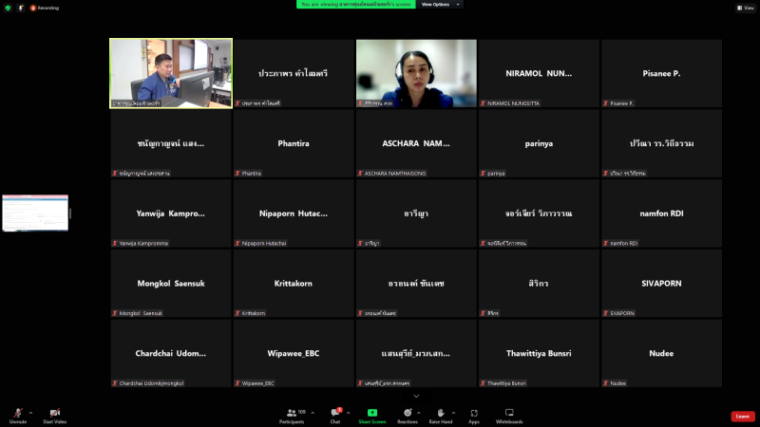
Task: Select the shared screen thumbnail on left
Action: (35, 213)
